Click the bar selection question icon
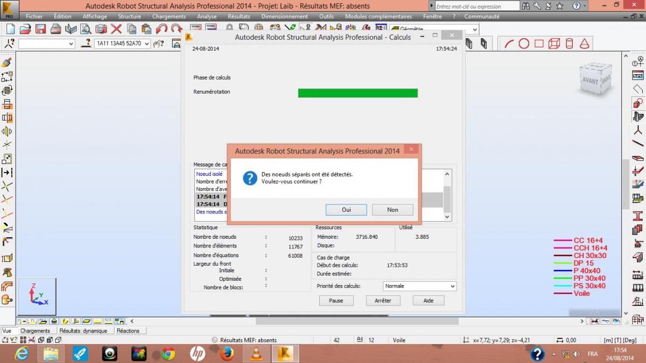Viewport: 646px width, 363px height. pos(86,44)
